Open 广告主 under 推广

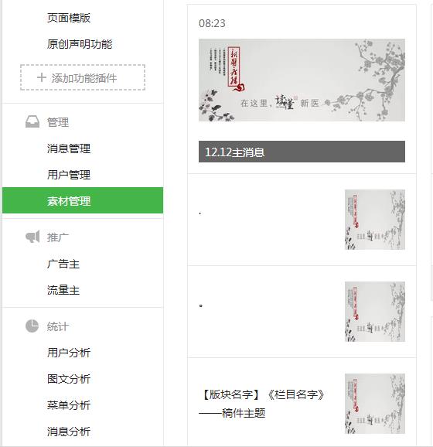point(63,264)
